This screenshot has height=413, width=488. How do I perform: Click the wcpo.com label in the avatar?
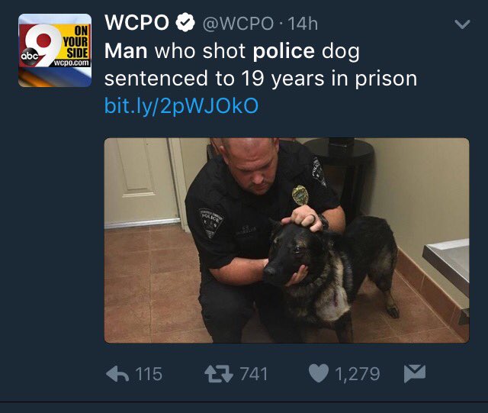click(x=72, y=63)
